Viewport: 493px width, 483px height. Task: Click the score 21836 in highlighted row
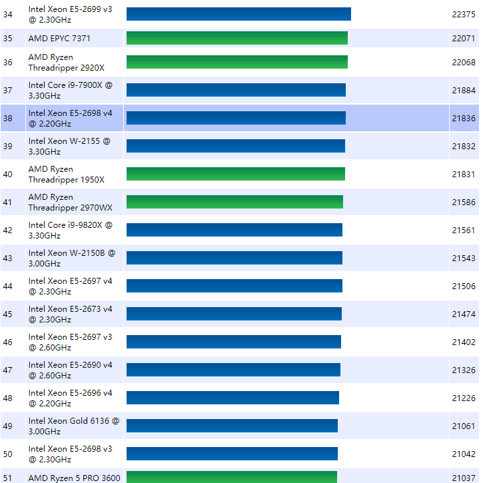tap(464, 118)
